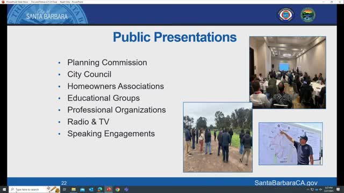The width and height of the screenshot is (344, 193).
Task: Click the 'Educational Groups' bullet
Action: coord(104,98)
